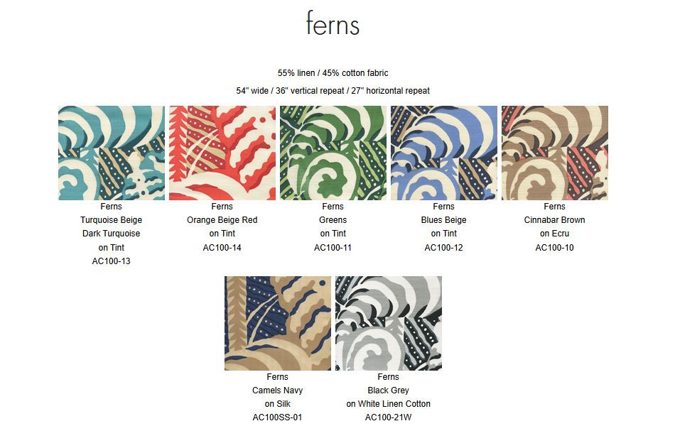Select the AC100-10 code label

click(x=554, y=248)
